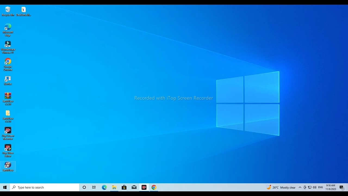Image resolution: width=348 pixels, height=196 pixels.
Task: Open Cortana circle on the taskbar
Action: (84, 187)
